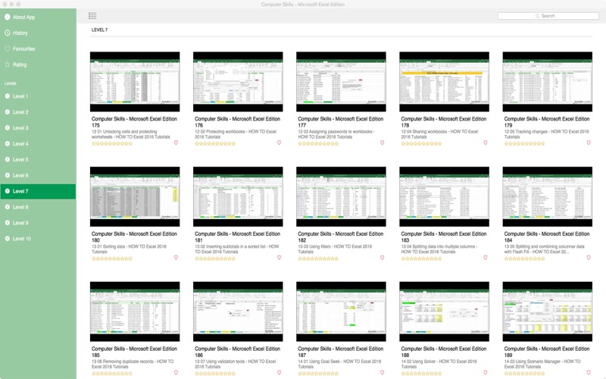Favourite video 178 with heart icon
606x379 pixels.
tap(486, 143)
